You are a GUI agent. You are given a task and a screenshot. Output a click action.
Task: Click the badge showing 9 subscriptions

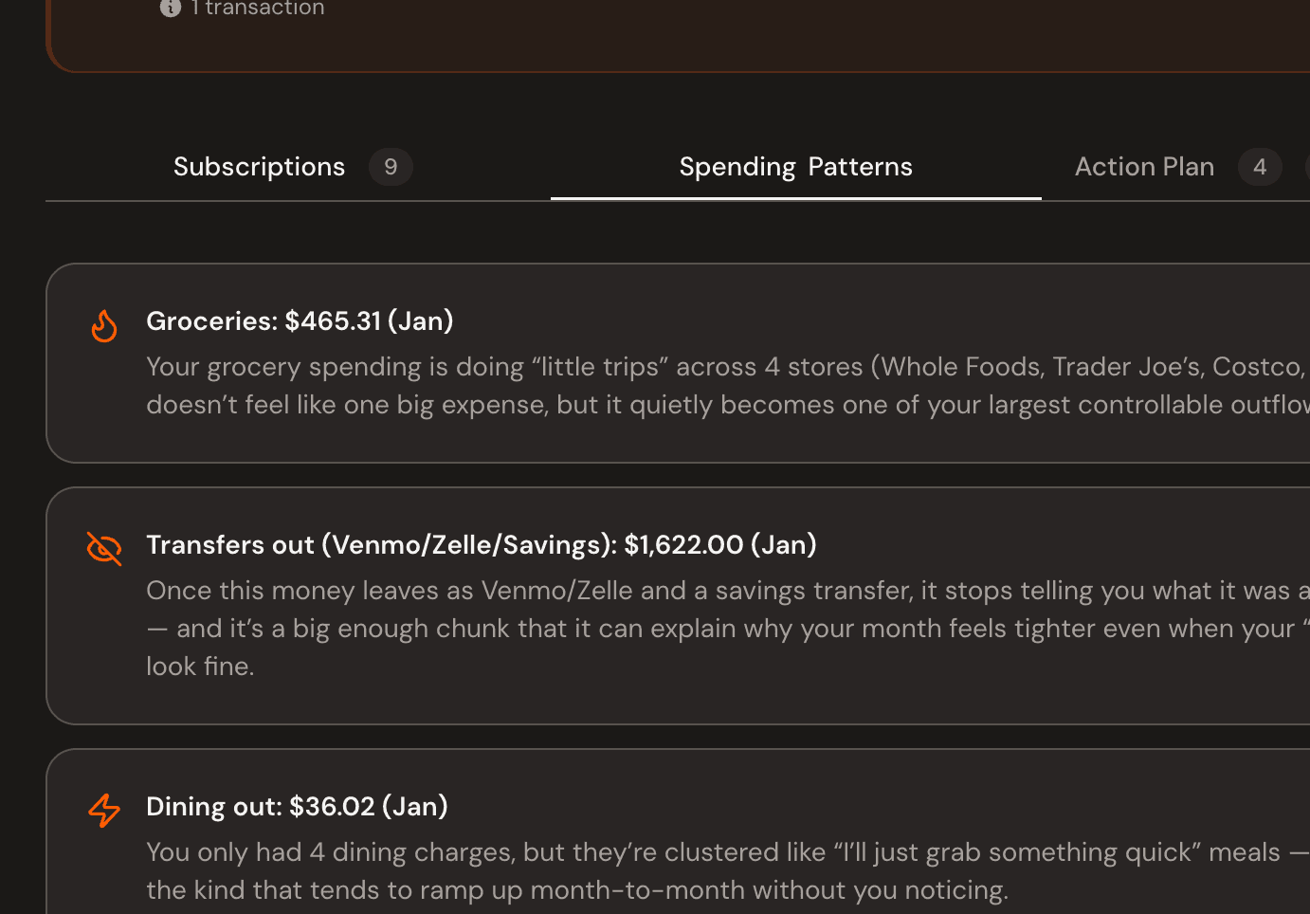391,166
